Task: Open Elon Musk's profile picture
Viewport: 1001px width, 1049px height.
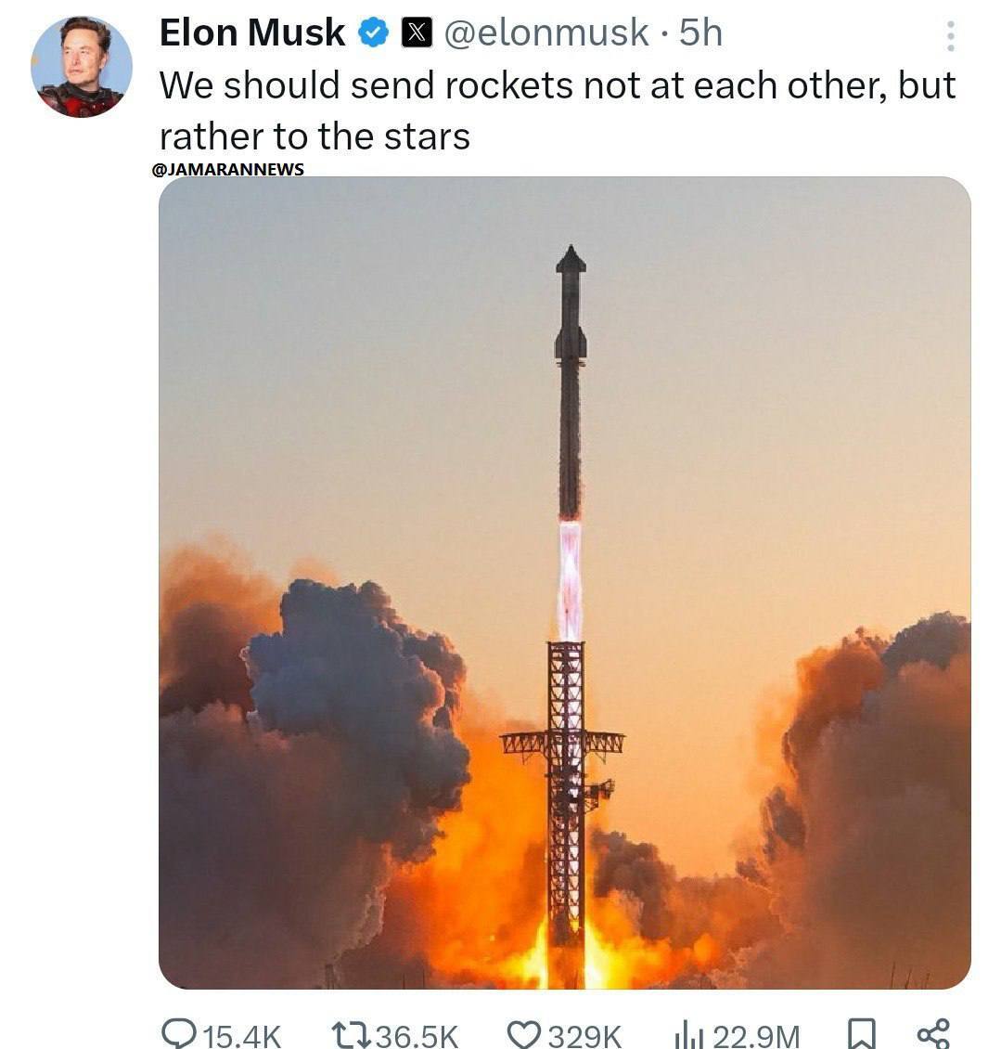Action: pyautogui.click(x=82, y=67)
